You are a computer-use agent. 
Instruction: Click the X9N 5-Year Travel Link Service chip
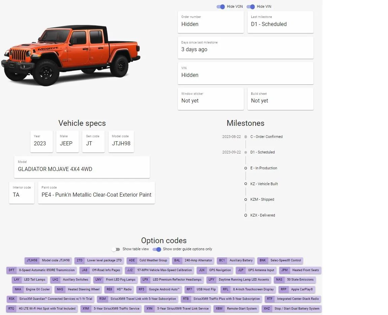[178, 309]
